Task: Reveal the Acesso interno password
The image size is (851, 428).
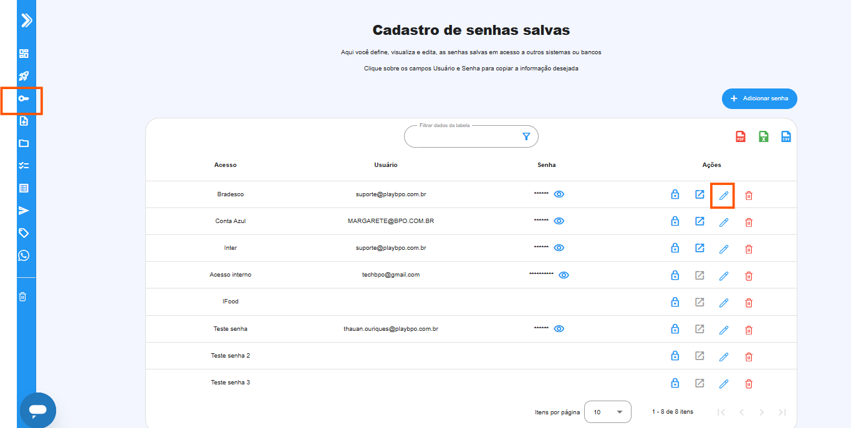Action: pyautogui.click(x=564, y=275)
